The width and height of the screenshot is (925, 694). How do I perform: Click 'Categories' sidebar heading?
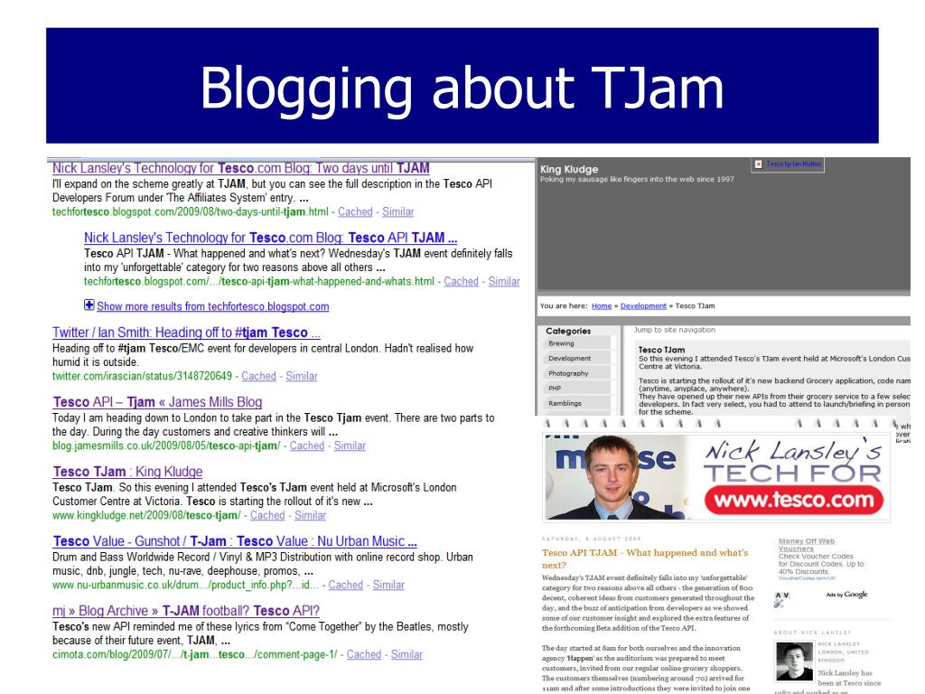tap(568, 331)
